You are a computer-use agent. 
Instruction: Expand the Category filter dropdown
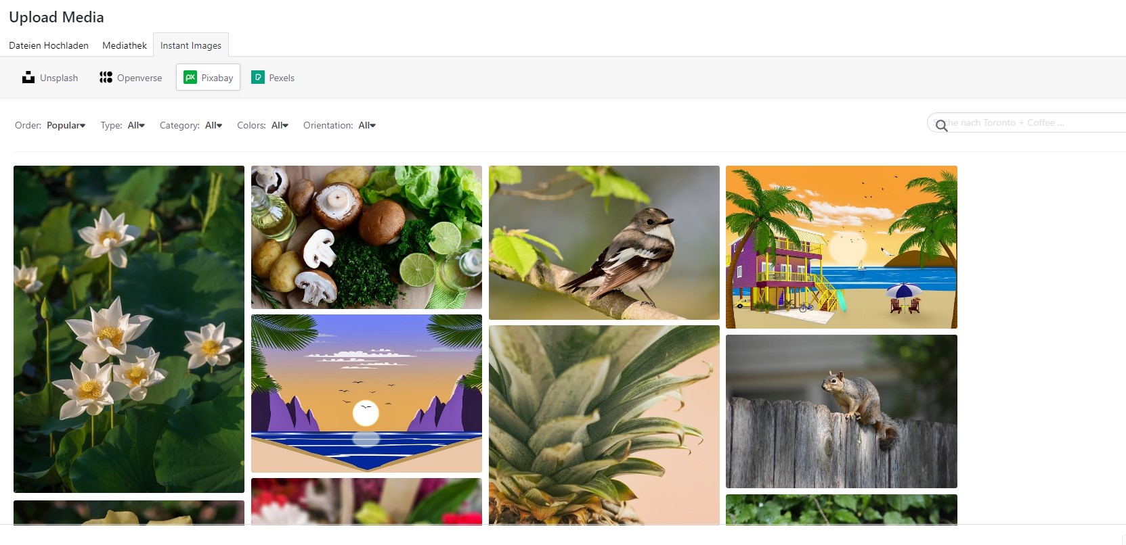(213, 125)
